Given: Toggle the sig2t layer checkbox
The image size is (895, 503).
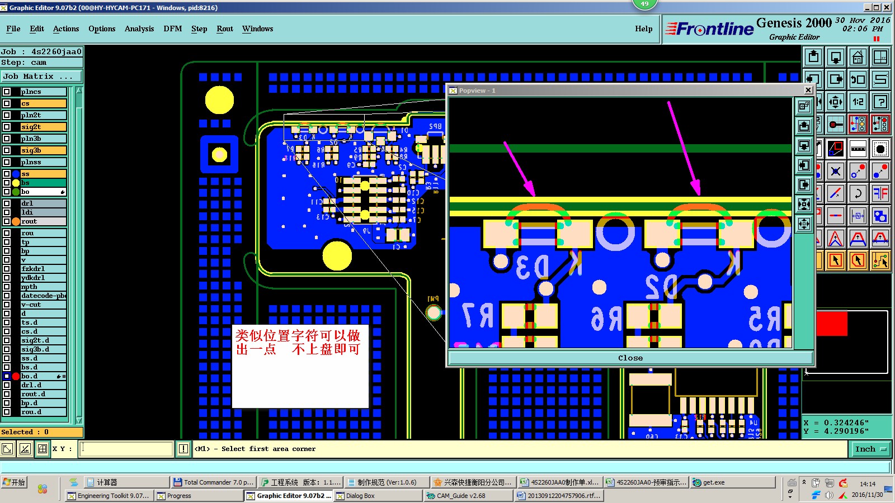Looking at the screenshot, I should coord(7,127).
